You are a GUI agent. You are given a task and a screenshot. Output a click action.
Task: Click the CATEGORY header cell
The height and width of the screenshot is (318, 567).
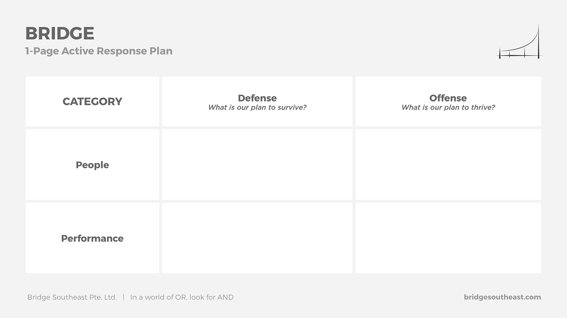pos(92,102)
